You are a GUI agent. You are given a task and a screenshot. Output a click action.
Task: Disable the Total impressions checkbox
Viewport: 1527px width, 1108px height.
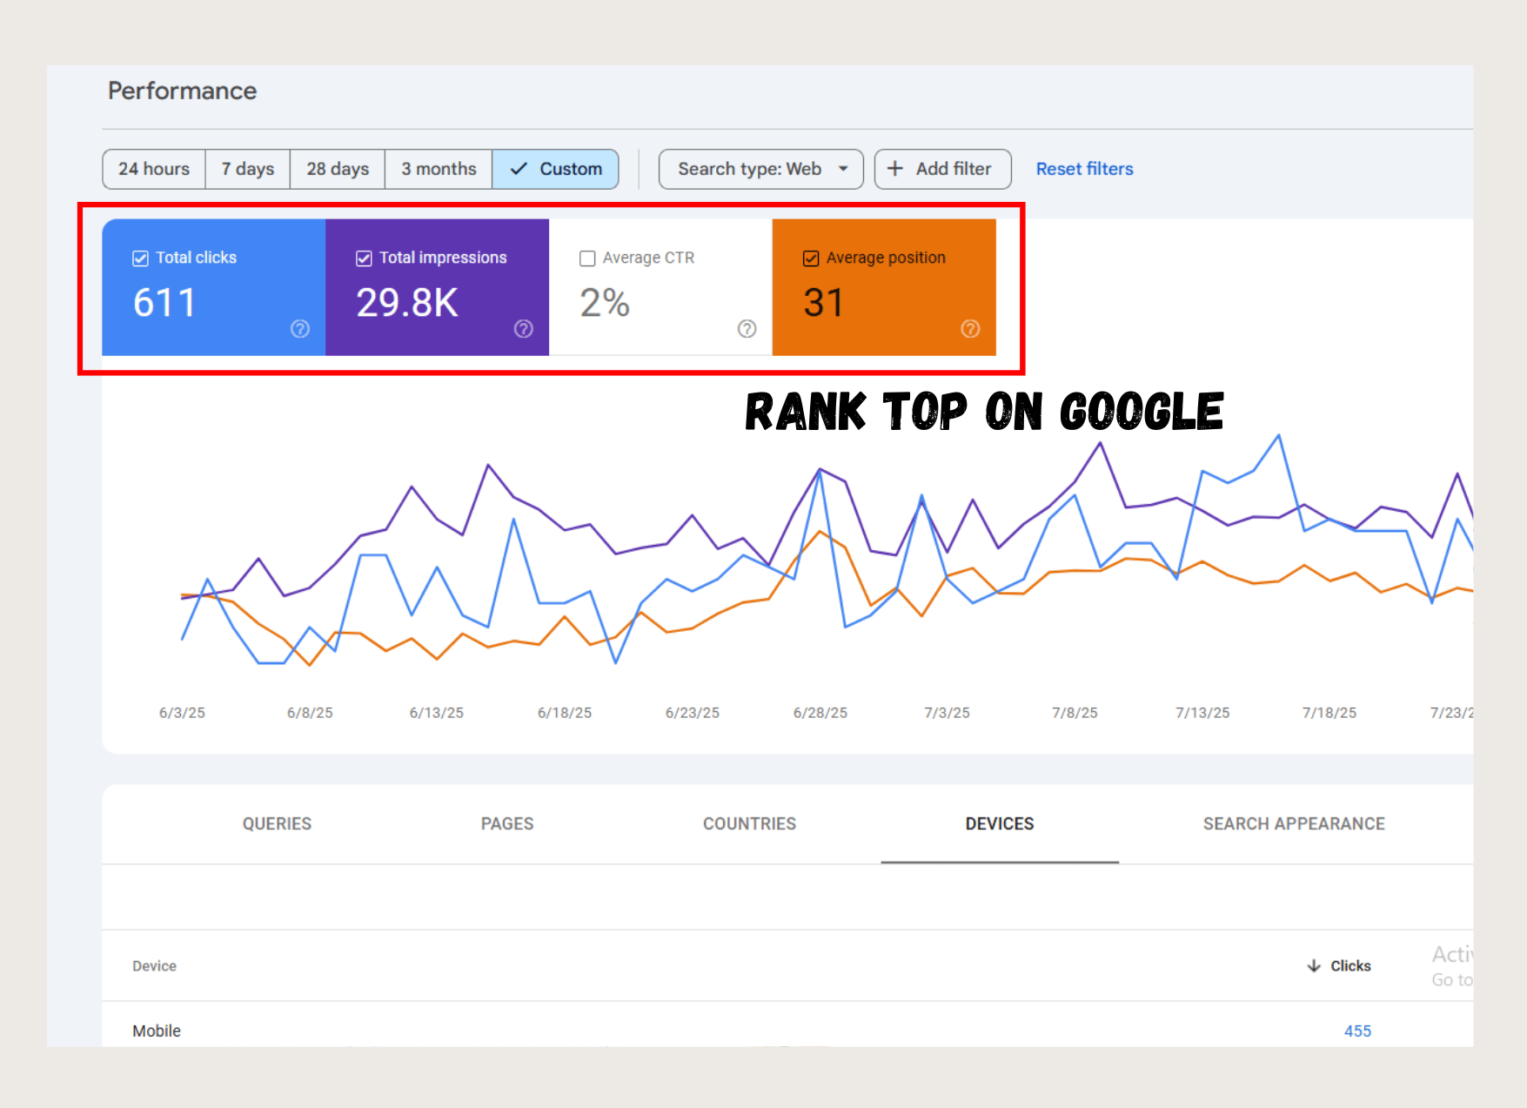(x=364, y=258)
